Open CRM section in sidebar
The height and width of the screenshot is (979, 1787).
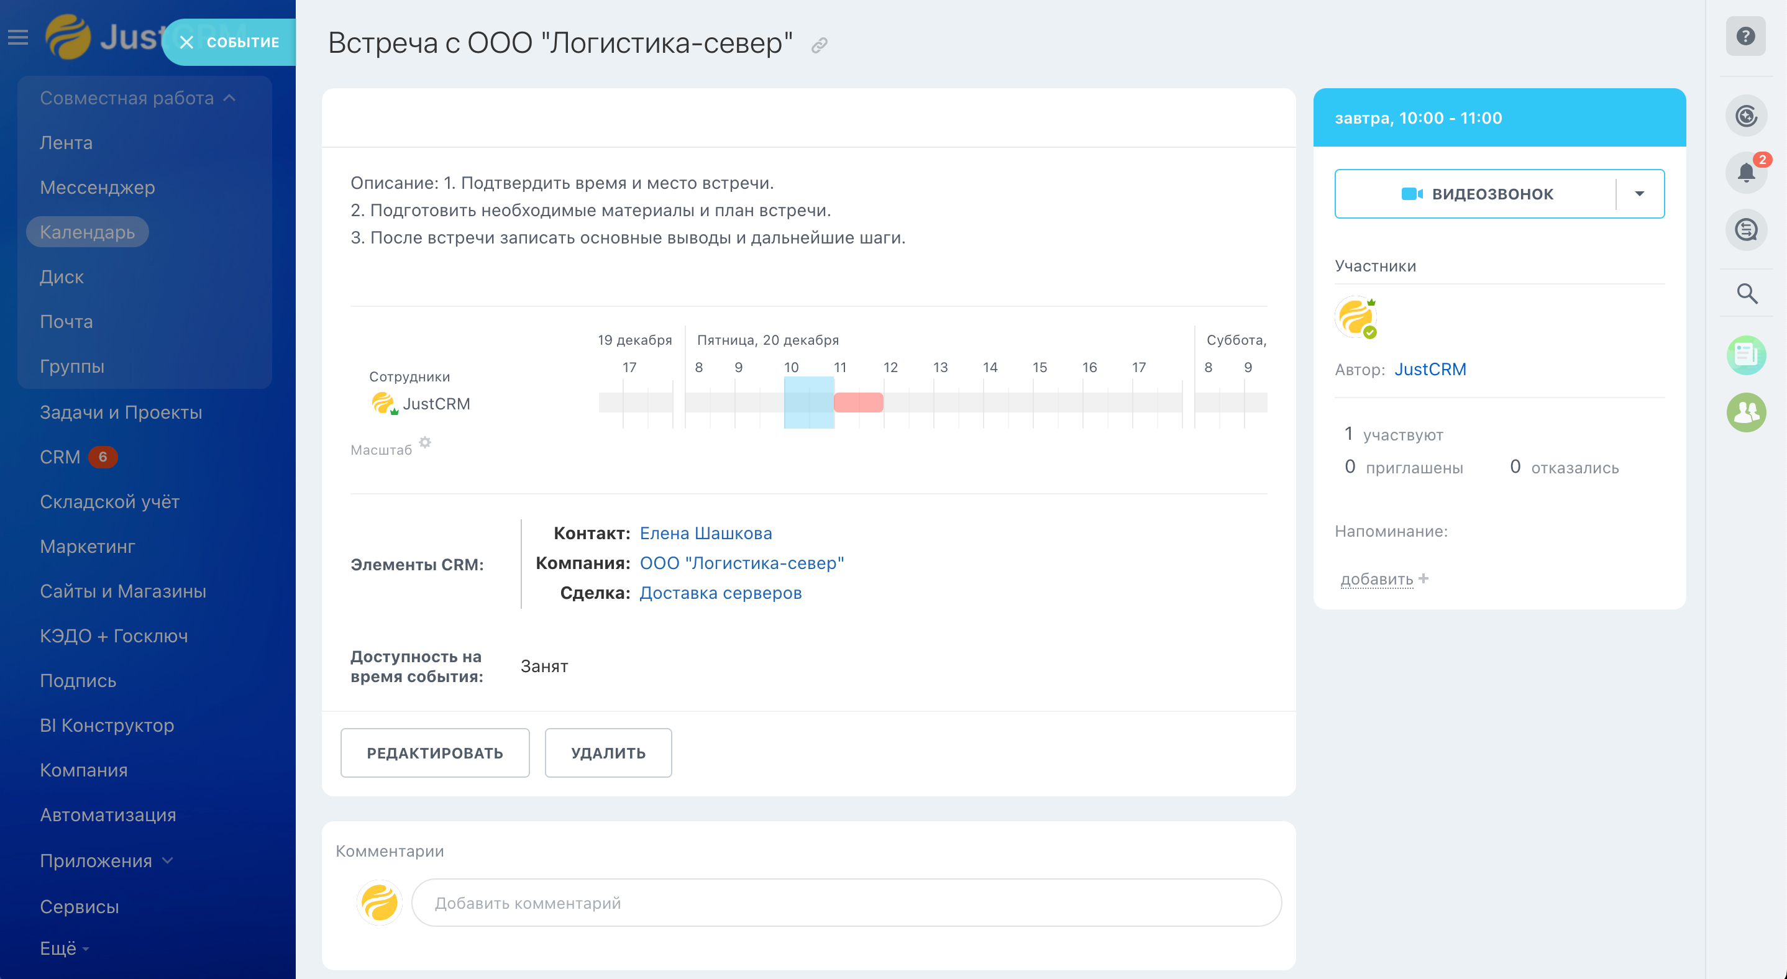click(x=60, y=457)
